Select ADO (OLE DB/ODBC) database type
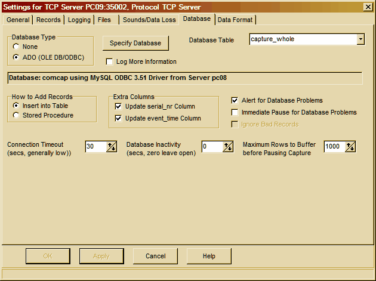376x281 pixels. coord(16,57)
